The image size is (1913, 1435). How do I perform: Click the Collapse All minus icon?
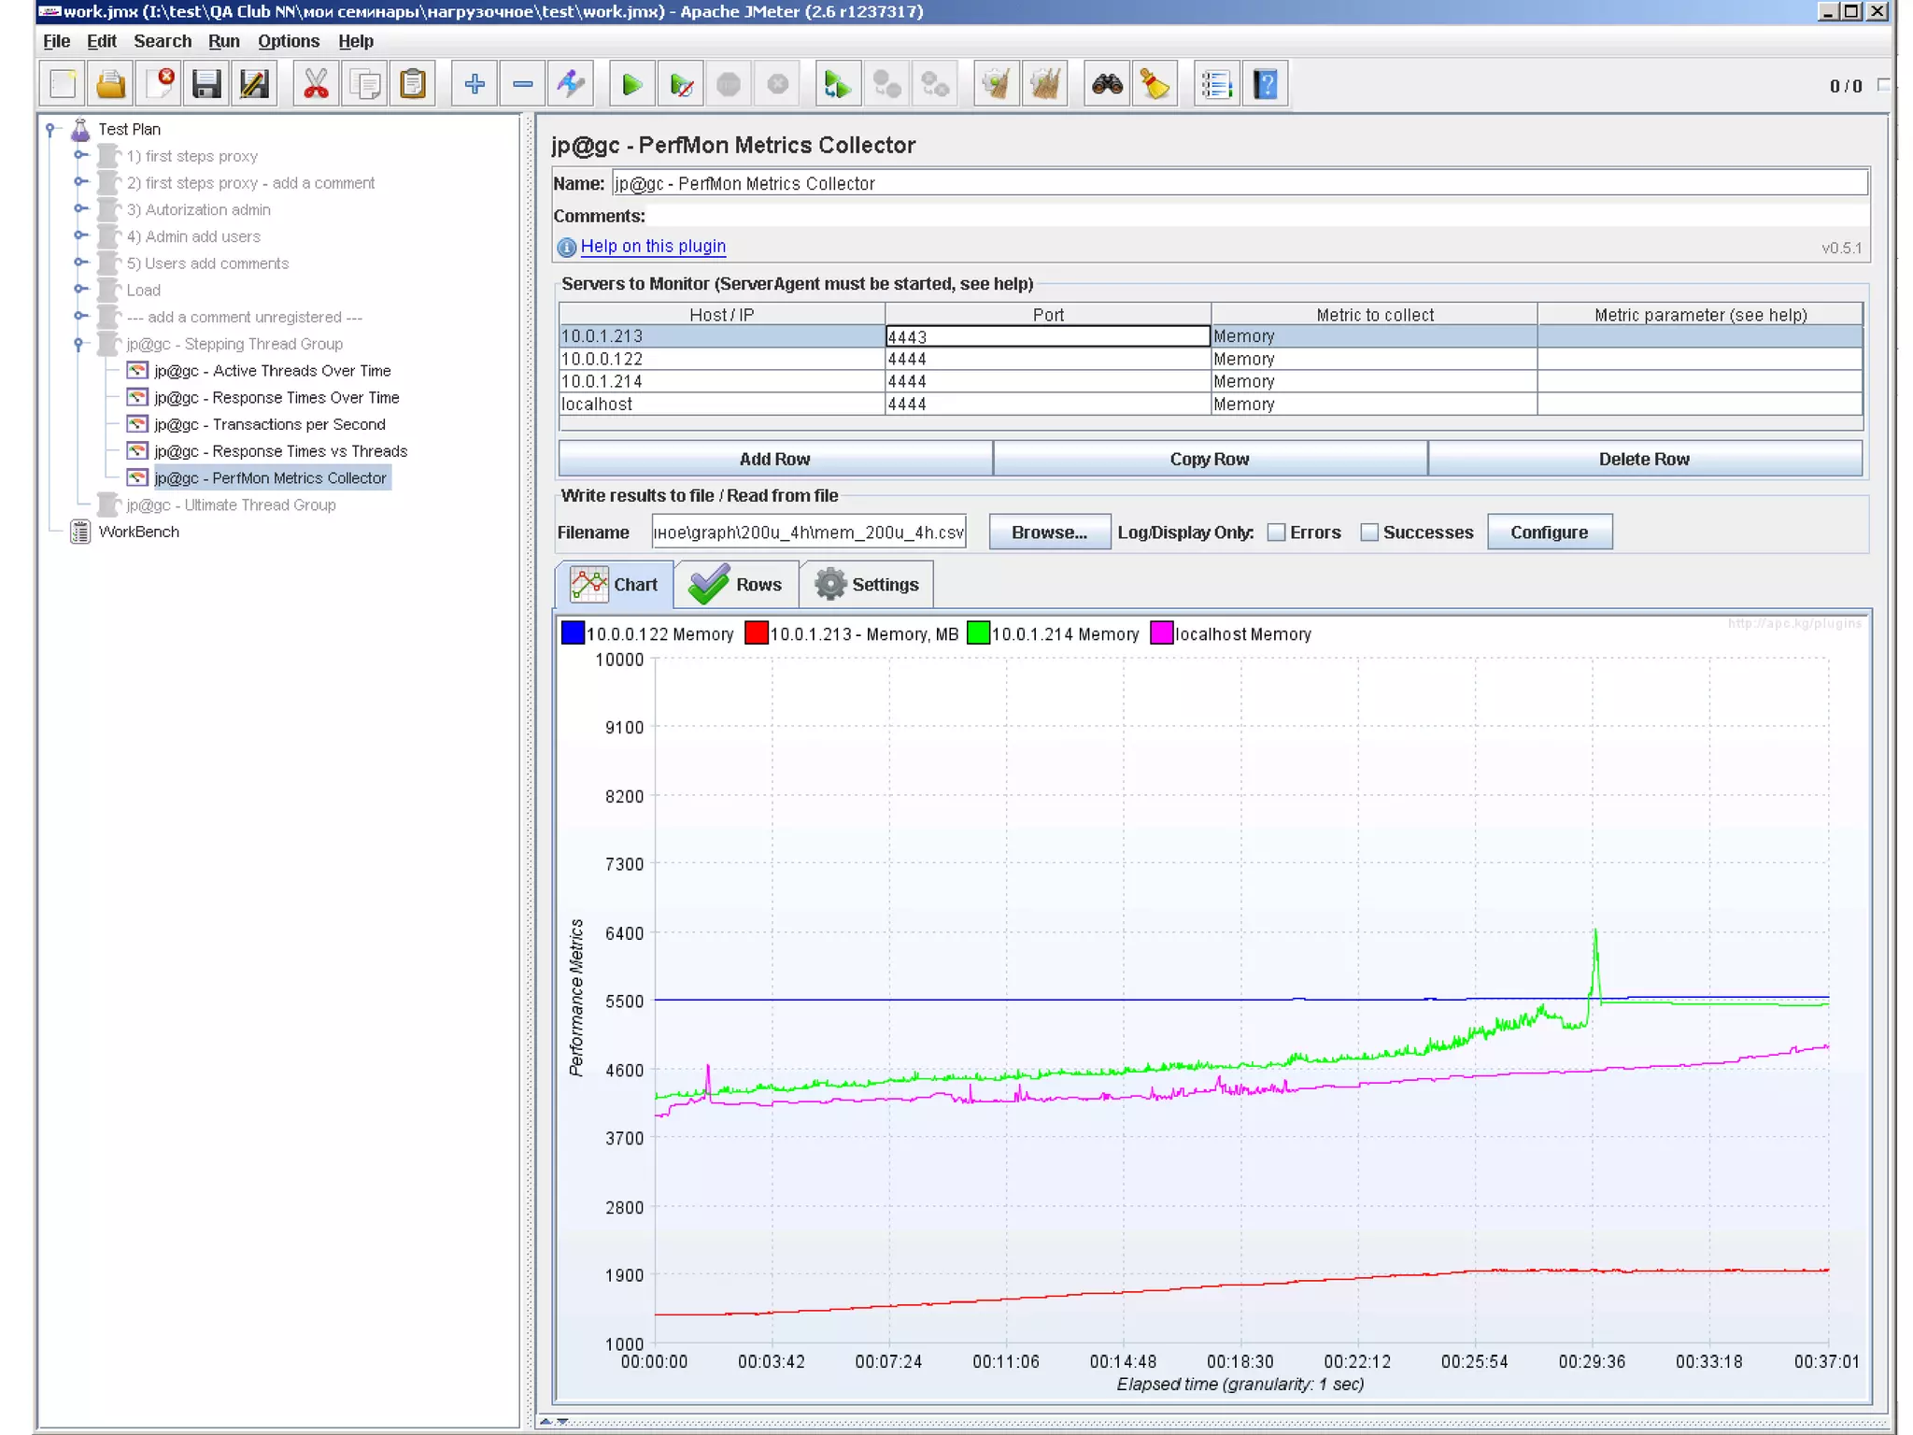tap(522, 85)
